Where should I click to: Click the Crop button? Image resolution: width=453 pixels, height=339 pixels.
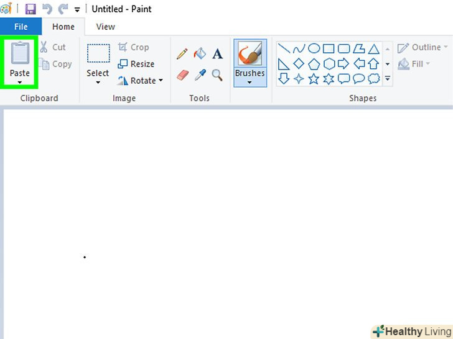point(133,47)
